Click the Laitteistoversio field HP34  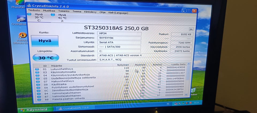click(119, 34)
